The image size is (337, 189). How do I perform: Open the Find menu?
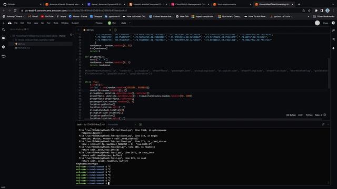click(29, 23)
